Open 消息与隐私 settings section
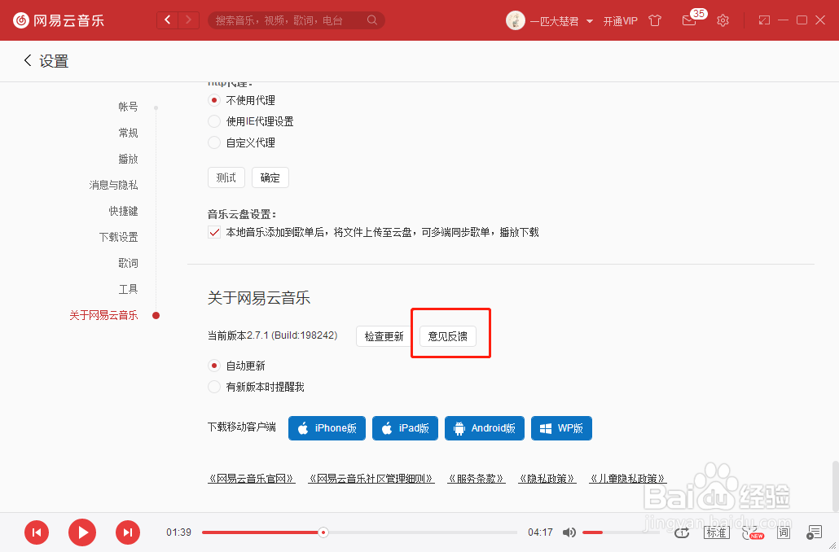 click(x=113, y=185)
